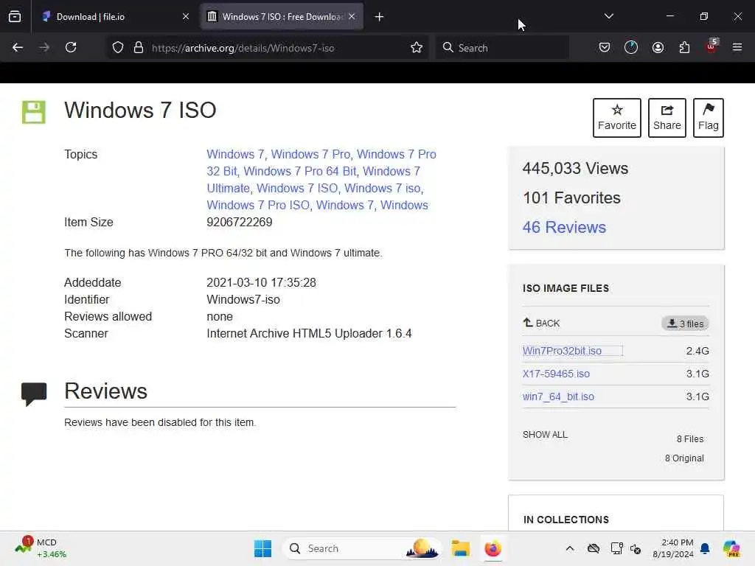Open the muted volume tray icon
This screenshot has height=566, width=755.
click(636, 548)
